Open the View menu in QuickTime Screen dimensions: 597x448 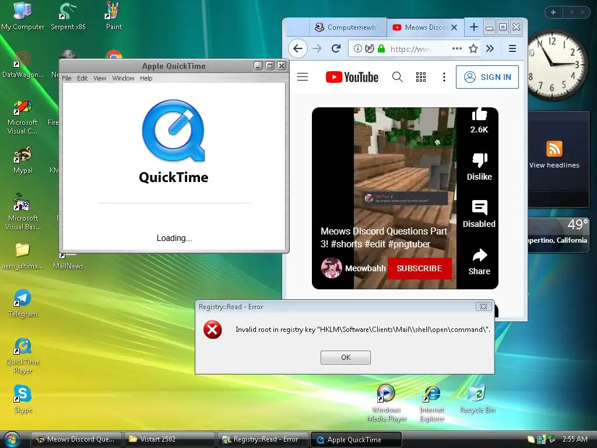[100, 78]
